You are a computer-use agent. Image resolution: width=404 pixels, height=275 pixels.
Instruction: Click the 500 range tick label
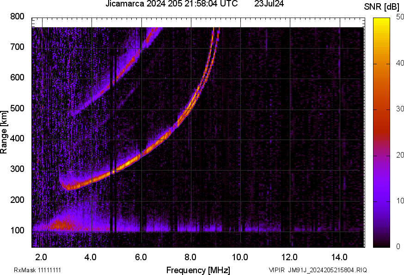(x=17, y=108)
